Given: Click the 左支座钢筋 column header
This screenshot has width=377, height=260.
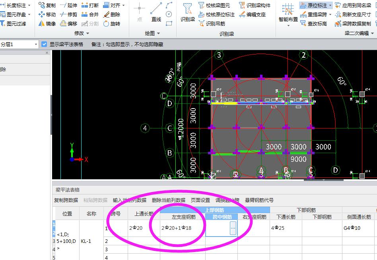Looking at the screenshot, I should pos(183,217).
